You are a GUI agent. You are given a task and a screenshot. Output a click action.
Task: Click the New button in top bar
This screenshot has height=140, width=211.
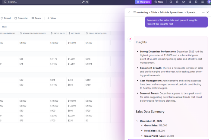point(159,2)
